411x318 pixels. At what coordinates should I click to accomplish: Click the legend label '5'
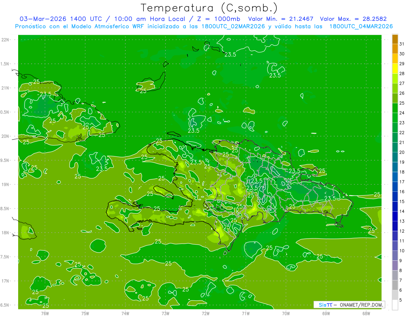(400, 300)
